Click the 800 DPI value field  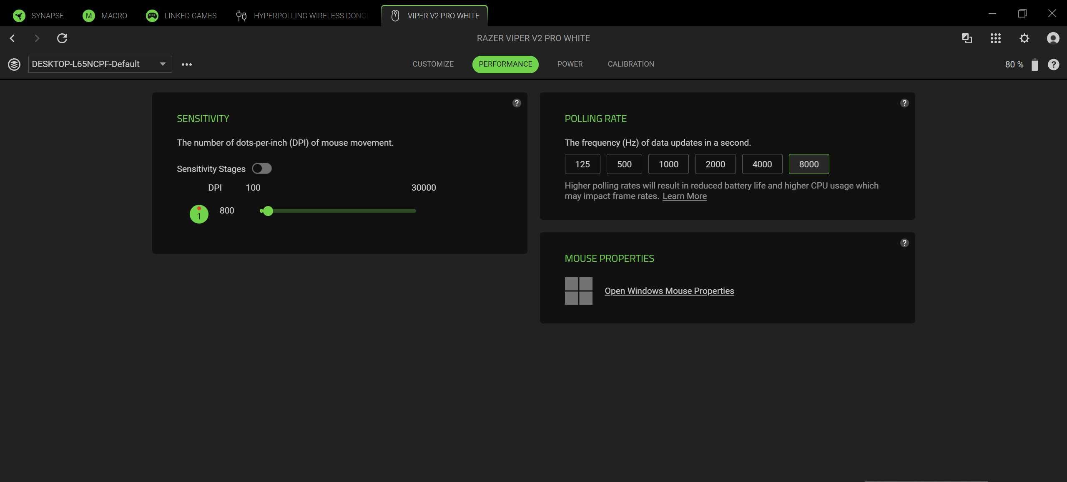pos(227,211)
